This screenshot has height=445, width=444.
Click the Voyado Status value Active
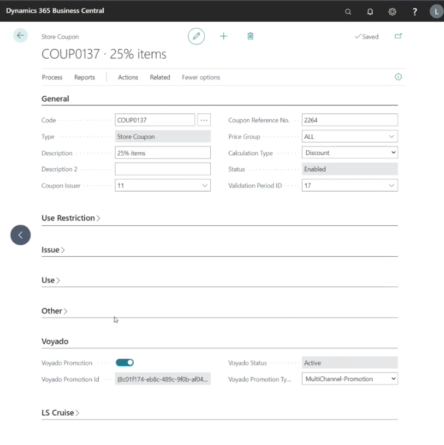350,363
